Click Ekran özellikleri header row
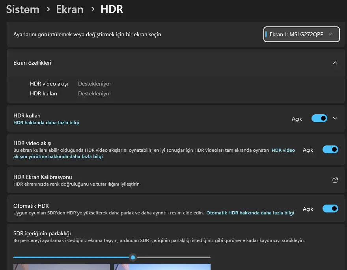 (x=176, y=63)
